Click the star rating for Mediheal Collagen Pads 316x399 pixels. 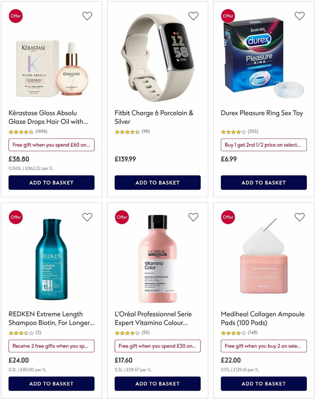pos(233,332)
